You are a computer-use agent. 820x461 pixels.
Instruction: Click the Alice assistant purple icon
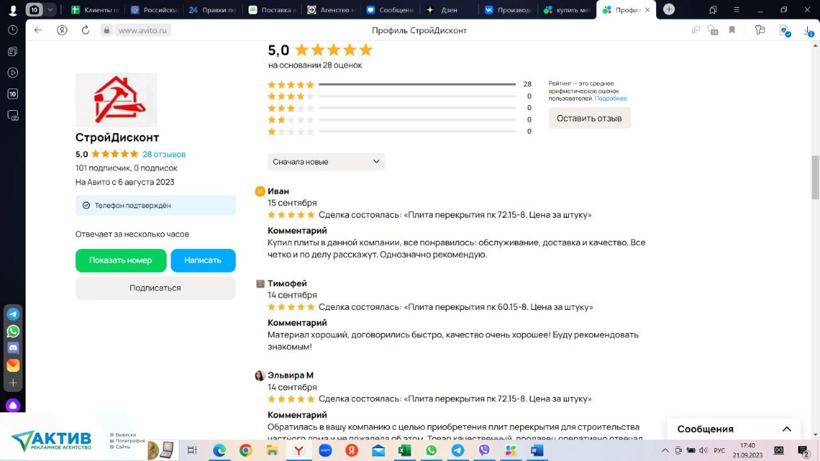(13, 405)
